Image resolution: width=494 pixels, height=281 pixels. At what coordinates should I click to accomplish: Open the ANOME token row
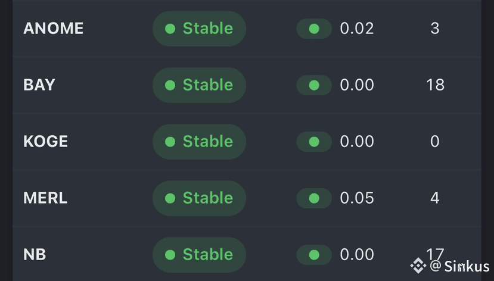click(x=247, y=29)
